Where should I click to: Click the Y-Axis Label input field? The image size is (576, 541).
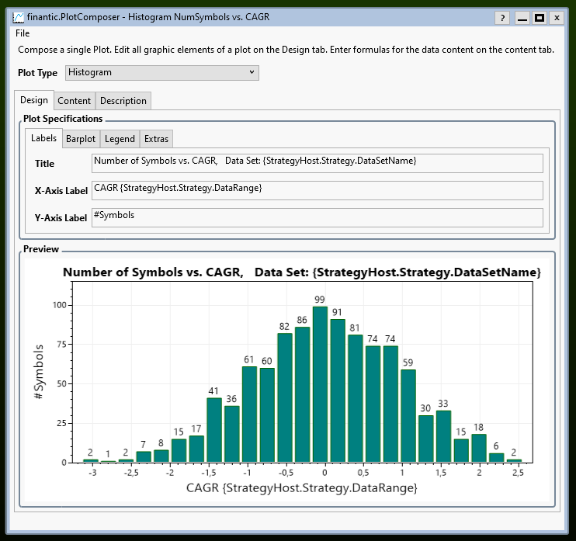click(317, 217)
